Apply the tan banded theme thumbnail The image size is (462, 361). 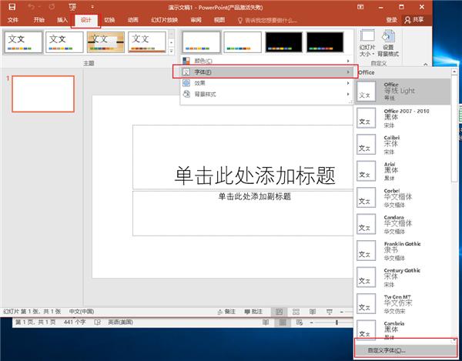tap(105, 42)
